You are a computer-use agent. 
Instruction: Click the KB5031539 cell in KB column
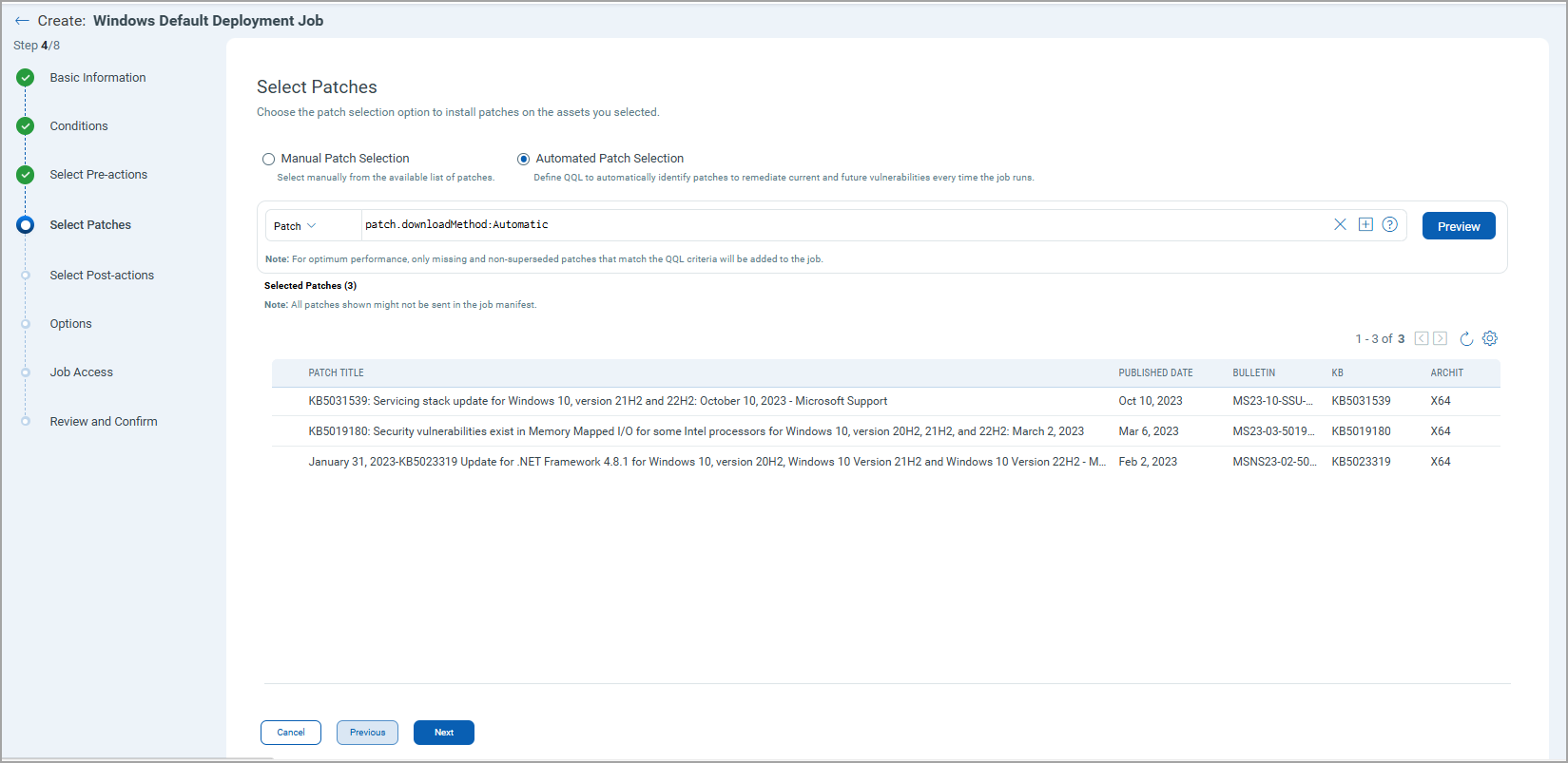pos(1361,401)
